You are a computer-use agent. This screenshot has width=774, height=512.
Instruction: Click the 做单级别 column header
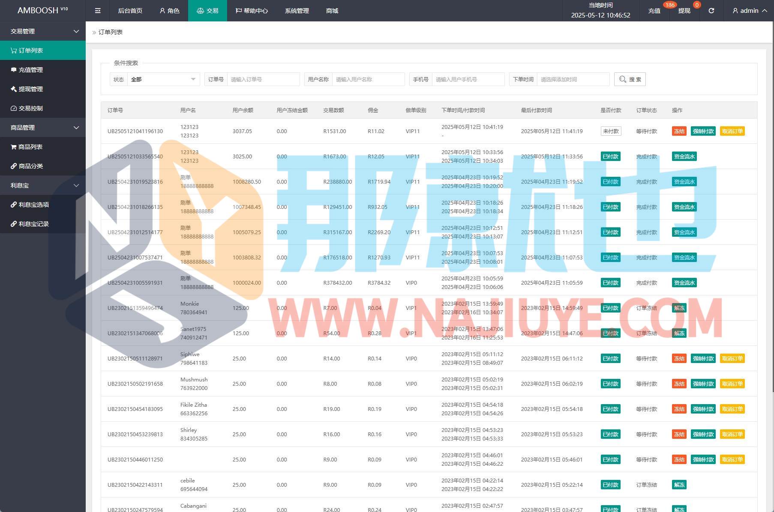coord(416,110)
